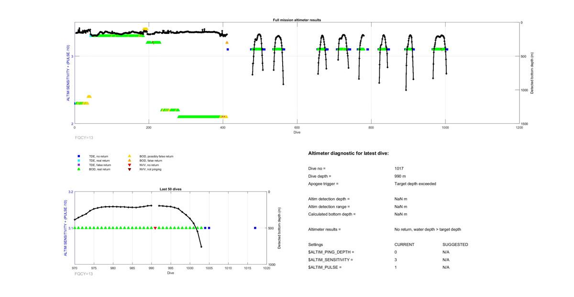The width and height of the screenshot is (574, 297).
Task: Click 'No return, water depth > target depth' text
Action: tap(428, 230)
